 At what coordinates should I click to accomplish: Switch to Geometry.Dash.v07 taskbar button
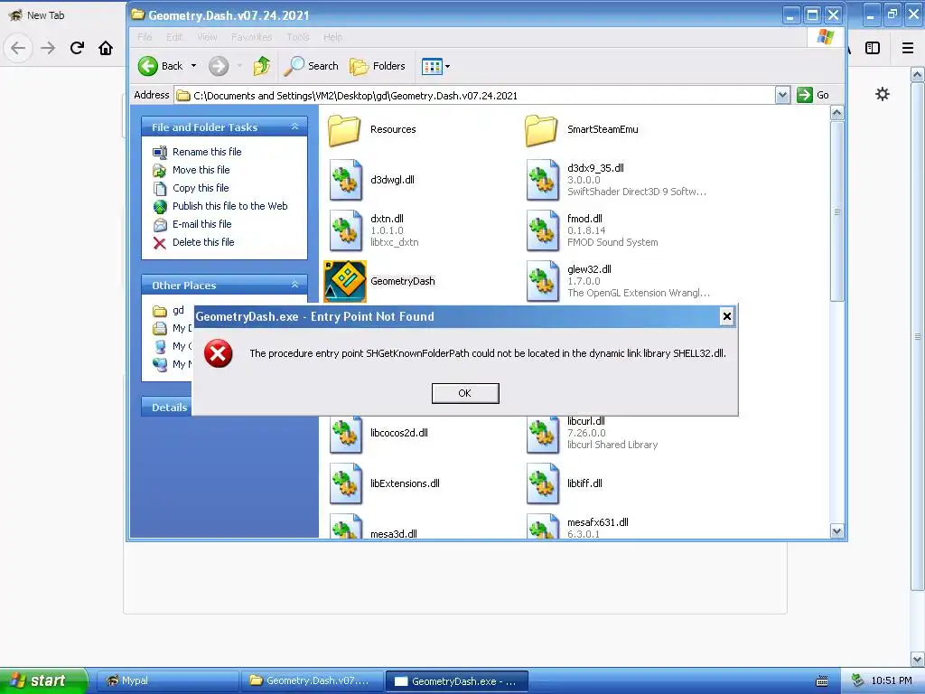pyautogui.click(x=312, y=680)
